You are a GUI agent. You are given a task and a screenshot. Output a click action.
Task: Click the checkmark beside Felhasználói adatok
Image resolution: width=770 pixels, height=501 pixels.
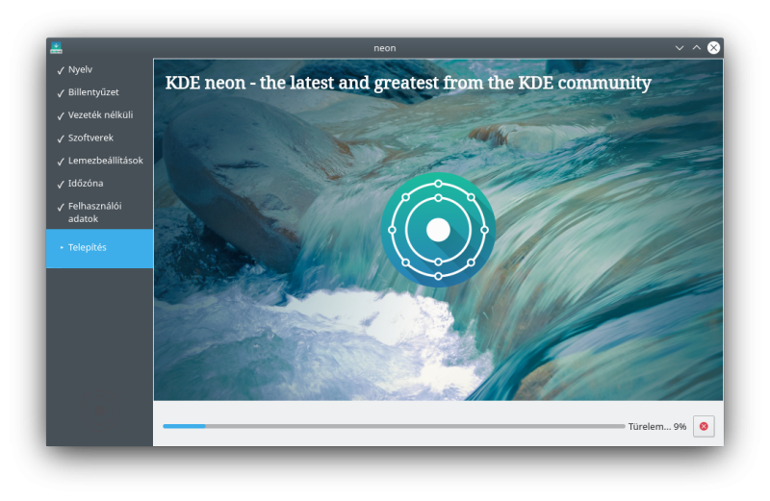(x=61, y=207)
